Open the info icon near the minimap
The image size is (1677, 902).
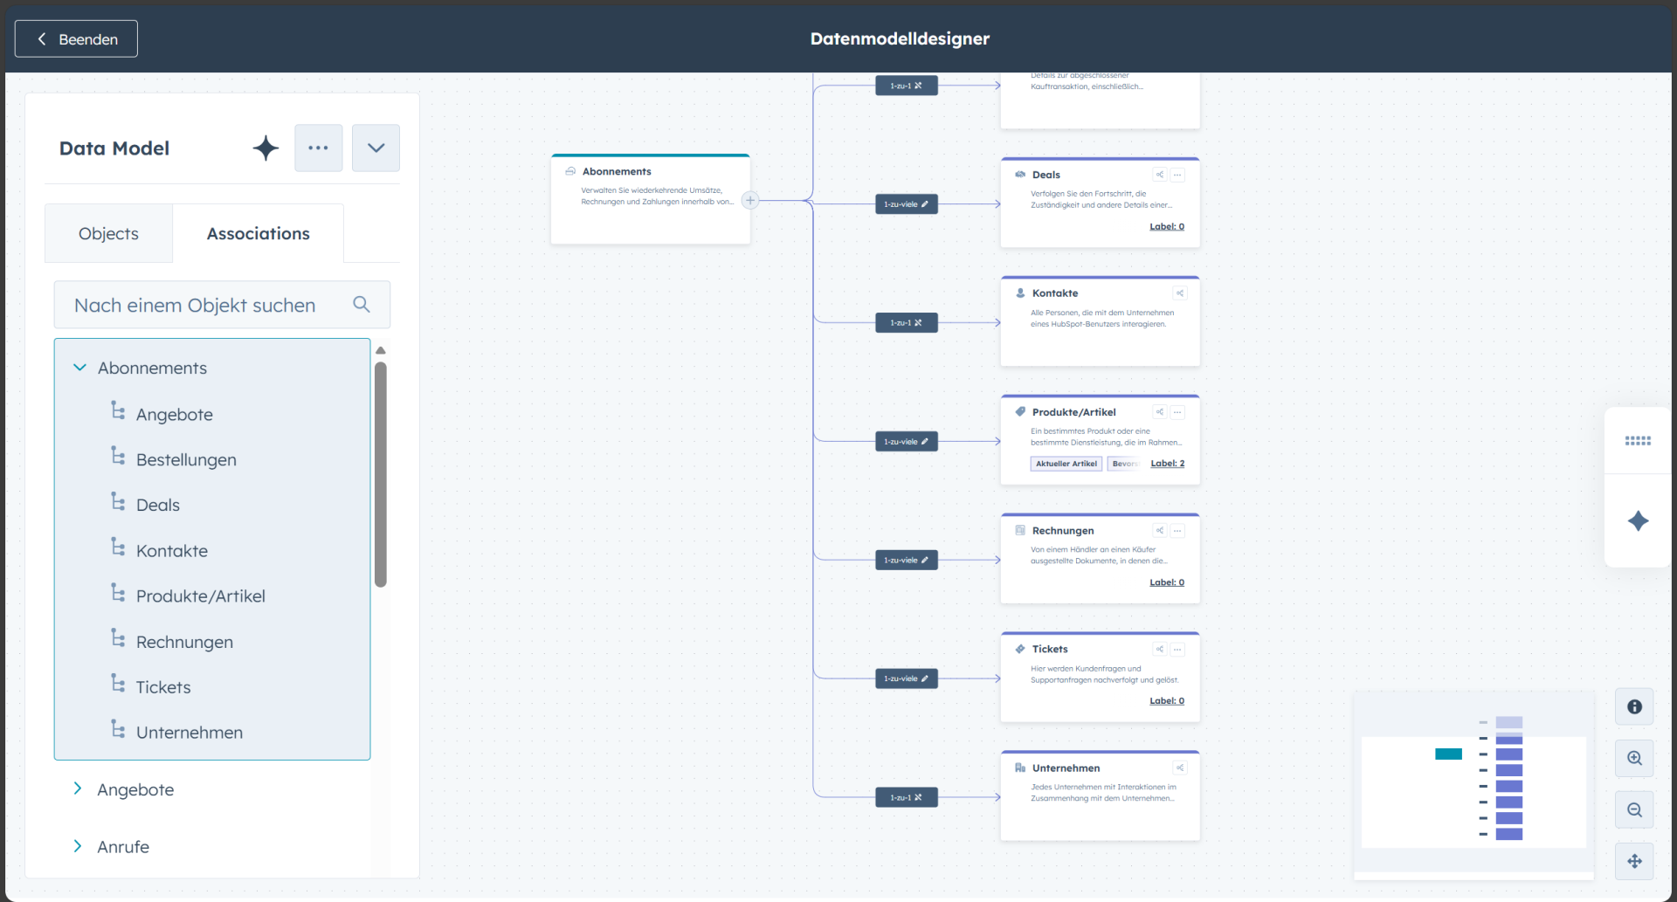tap(1634, 706)
